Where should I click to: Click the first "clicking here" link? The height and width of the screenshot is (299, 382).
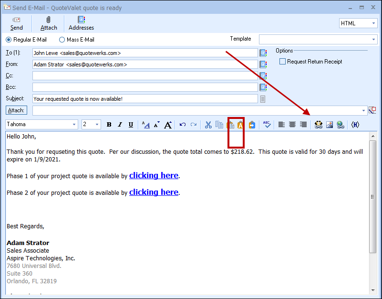pyautogui.click(x=154, y=175)
